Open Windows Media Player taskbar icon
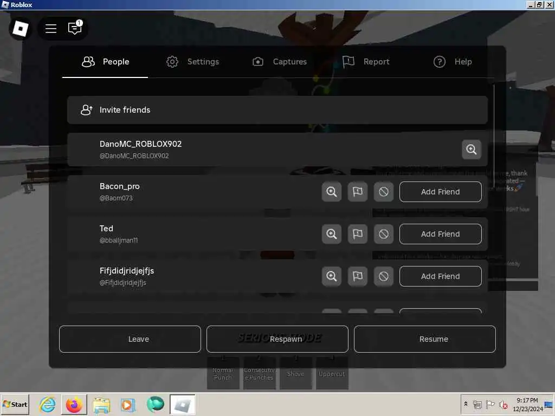This screenshot has width=555, height=416. pyautogui.click(x=128, y=405)
